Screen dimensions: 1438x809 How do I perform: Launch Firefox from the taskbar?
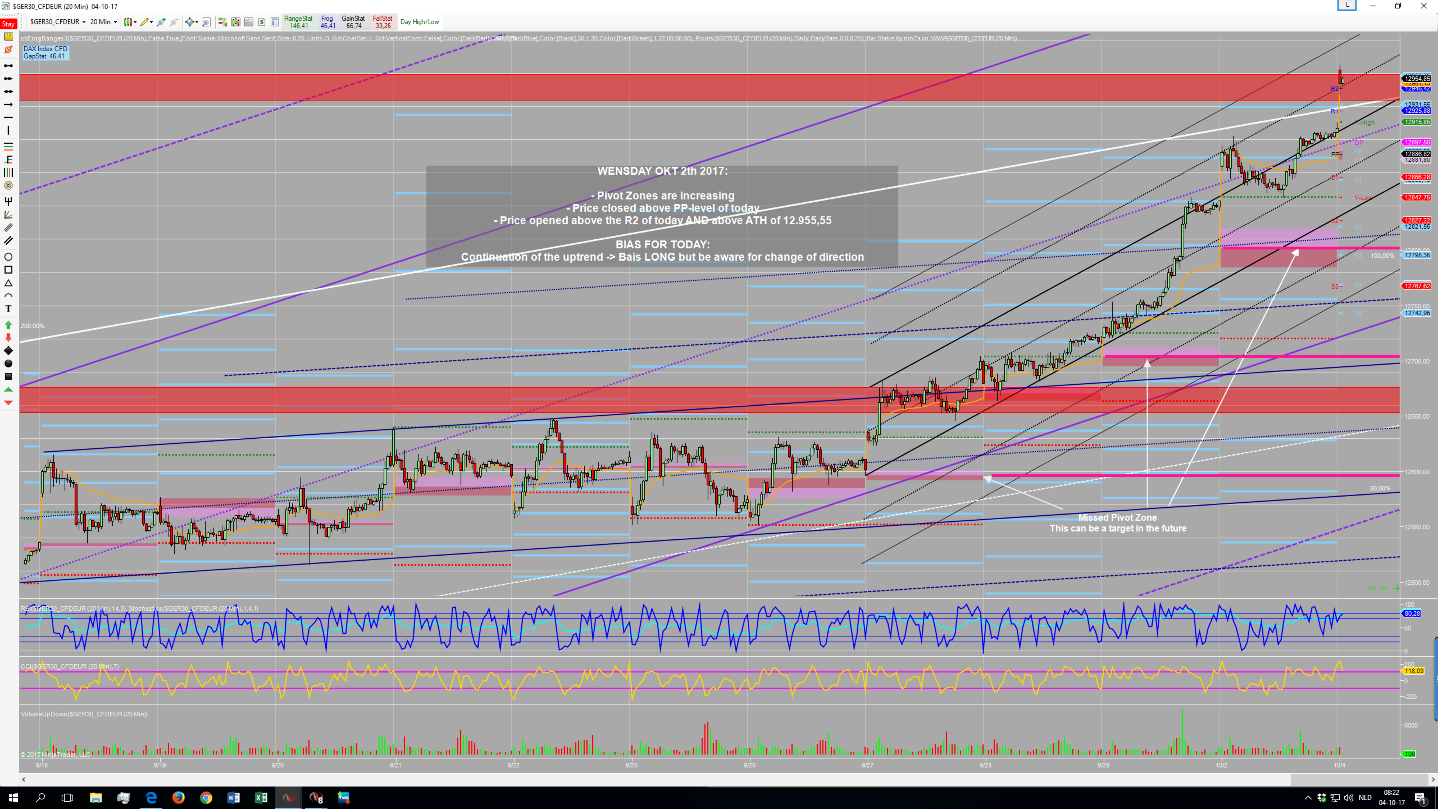point(179,798)
